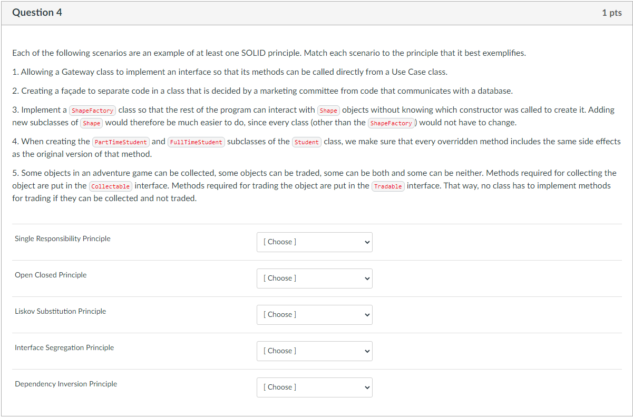Click scenario 1 about the Gateway class
Image resolution: width=633 pixels, height=418 pixels.
click(x=230, y=72)
